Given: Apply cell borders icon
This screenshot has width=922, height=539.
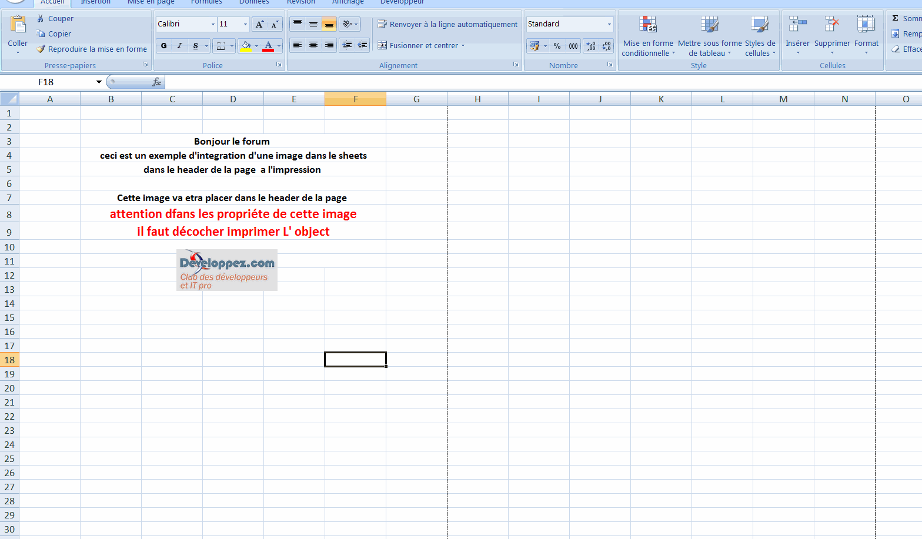Looking at the screenshot, I should pyautogui.click(x=221, y=46).
